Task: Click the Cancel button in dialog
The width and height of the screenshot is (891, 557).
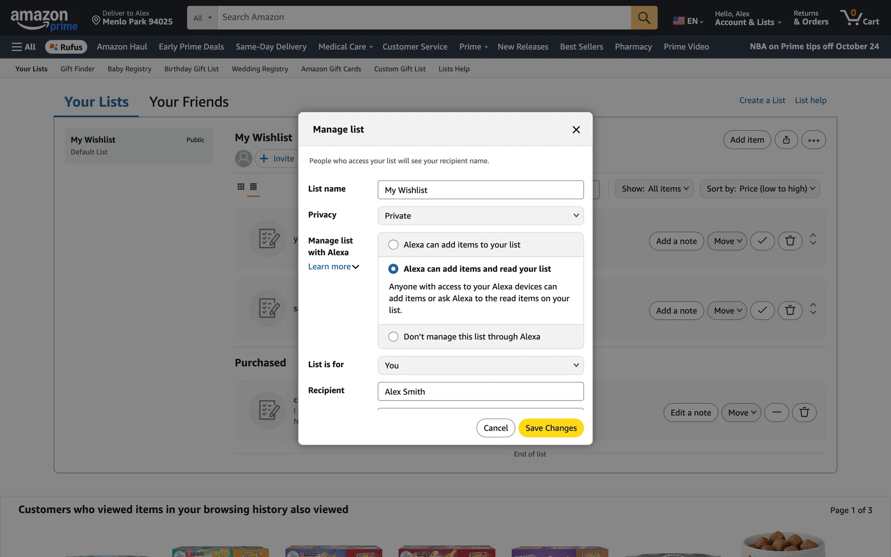Action: click(x=495, y=428)
